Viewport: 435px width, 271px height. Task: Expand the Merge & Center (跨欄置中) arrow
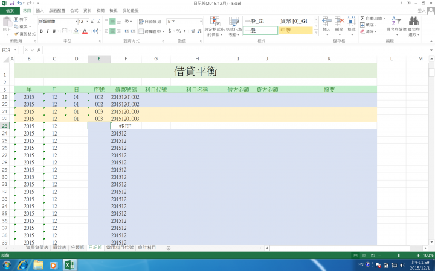[x=163, y=31]
